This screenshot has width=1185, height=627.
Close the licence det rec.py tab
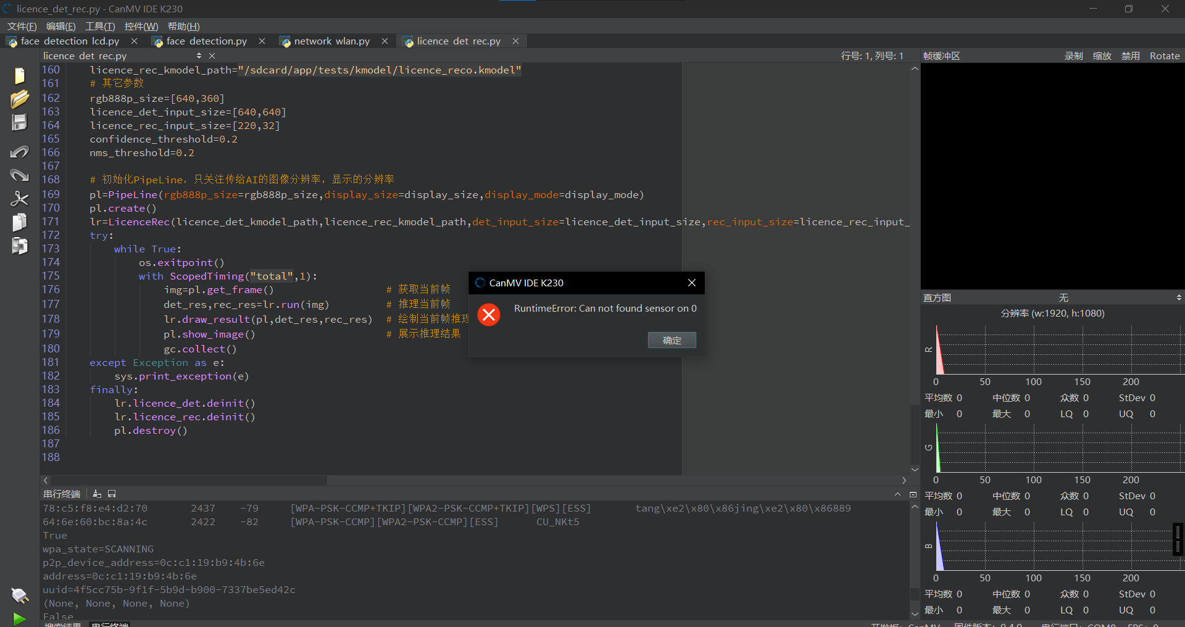pyautogui.click(x=515, y=41)
